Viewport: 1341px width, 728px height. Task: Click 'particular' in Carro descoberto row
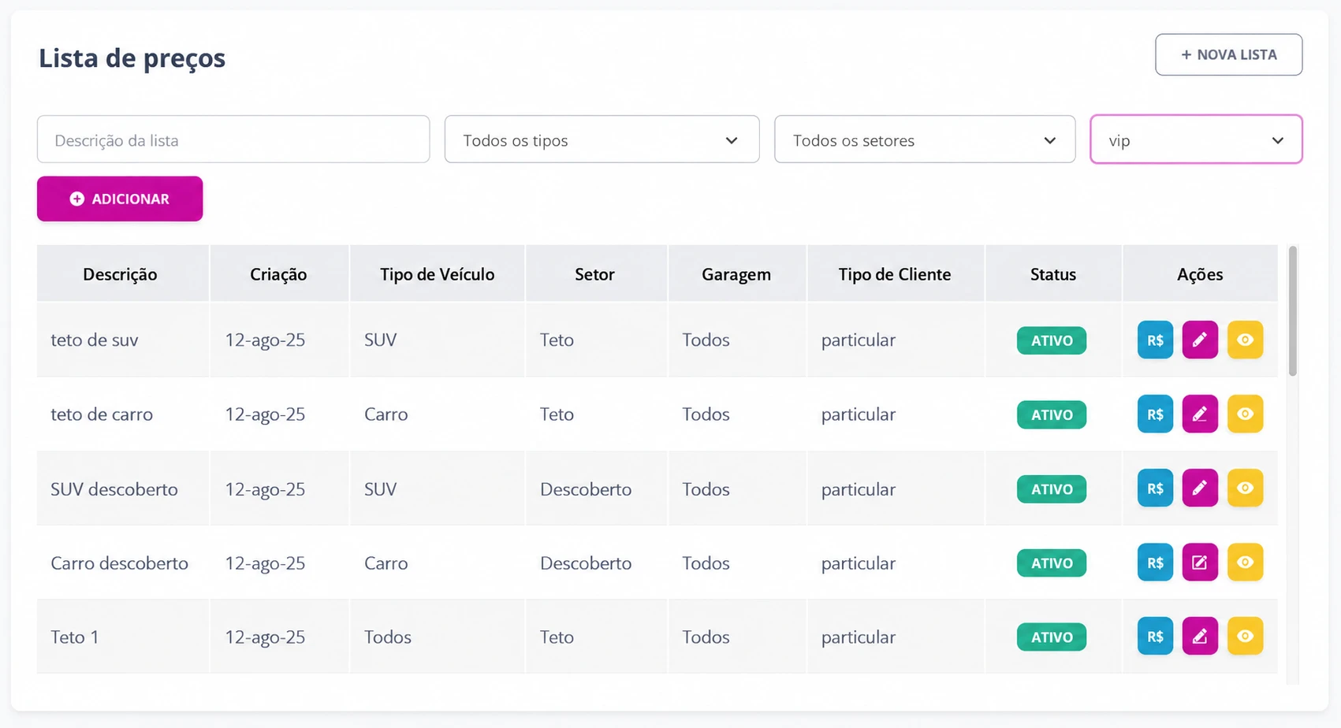tap(859, 563)
